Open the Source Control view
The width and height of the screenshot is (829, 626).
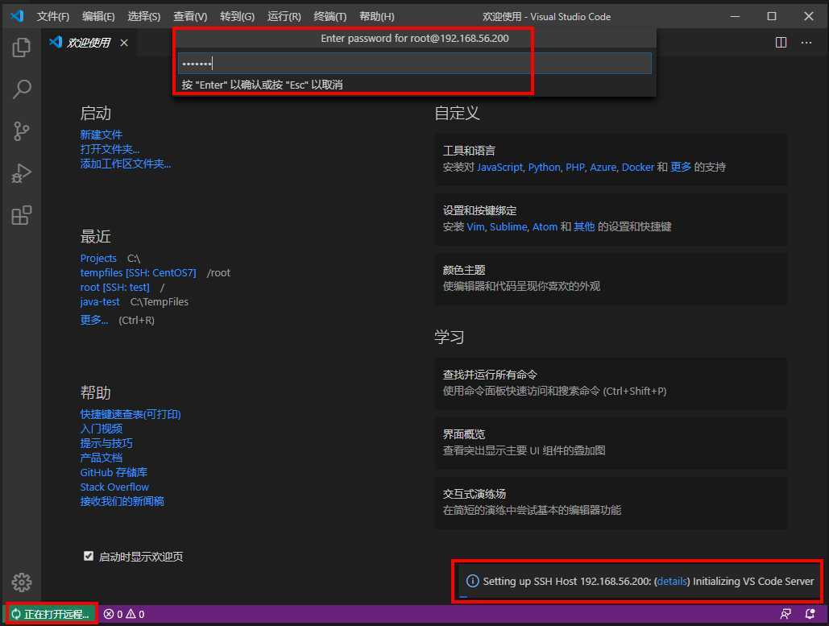(x=21, y=131)
